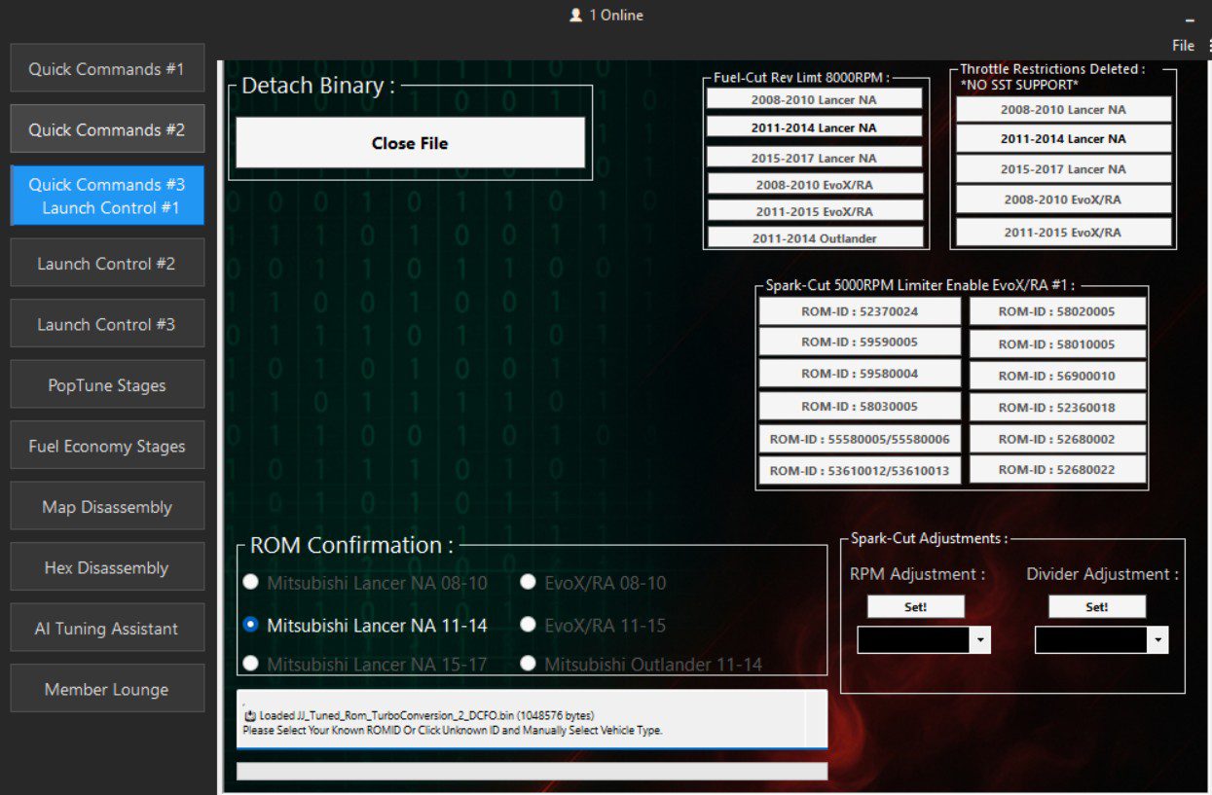Click ROM-ID : 56900010 button
The width and height of the screenshot is (1212, 795).
click(1057, 376)
